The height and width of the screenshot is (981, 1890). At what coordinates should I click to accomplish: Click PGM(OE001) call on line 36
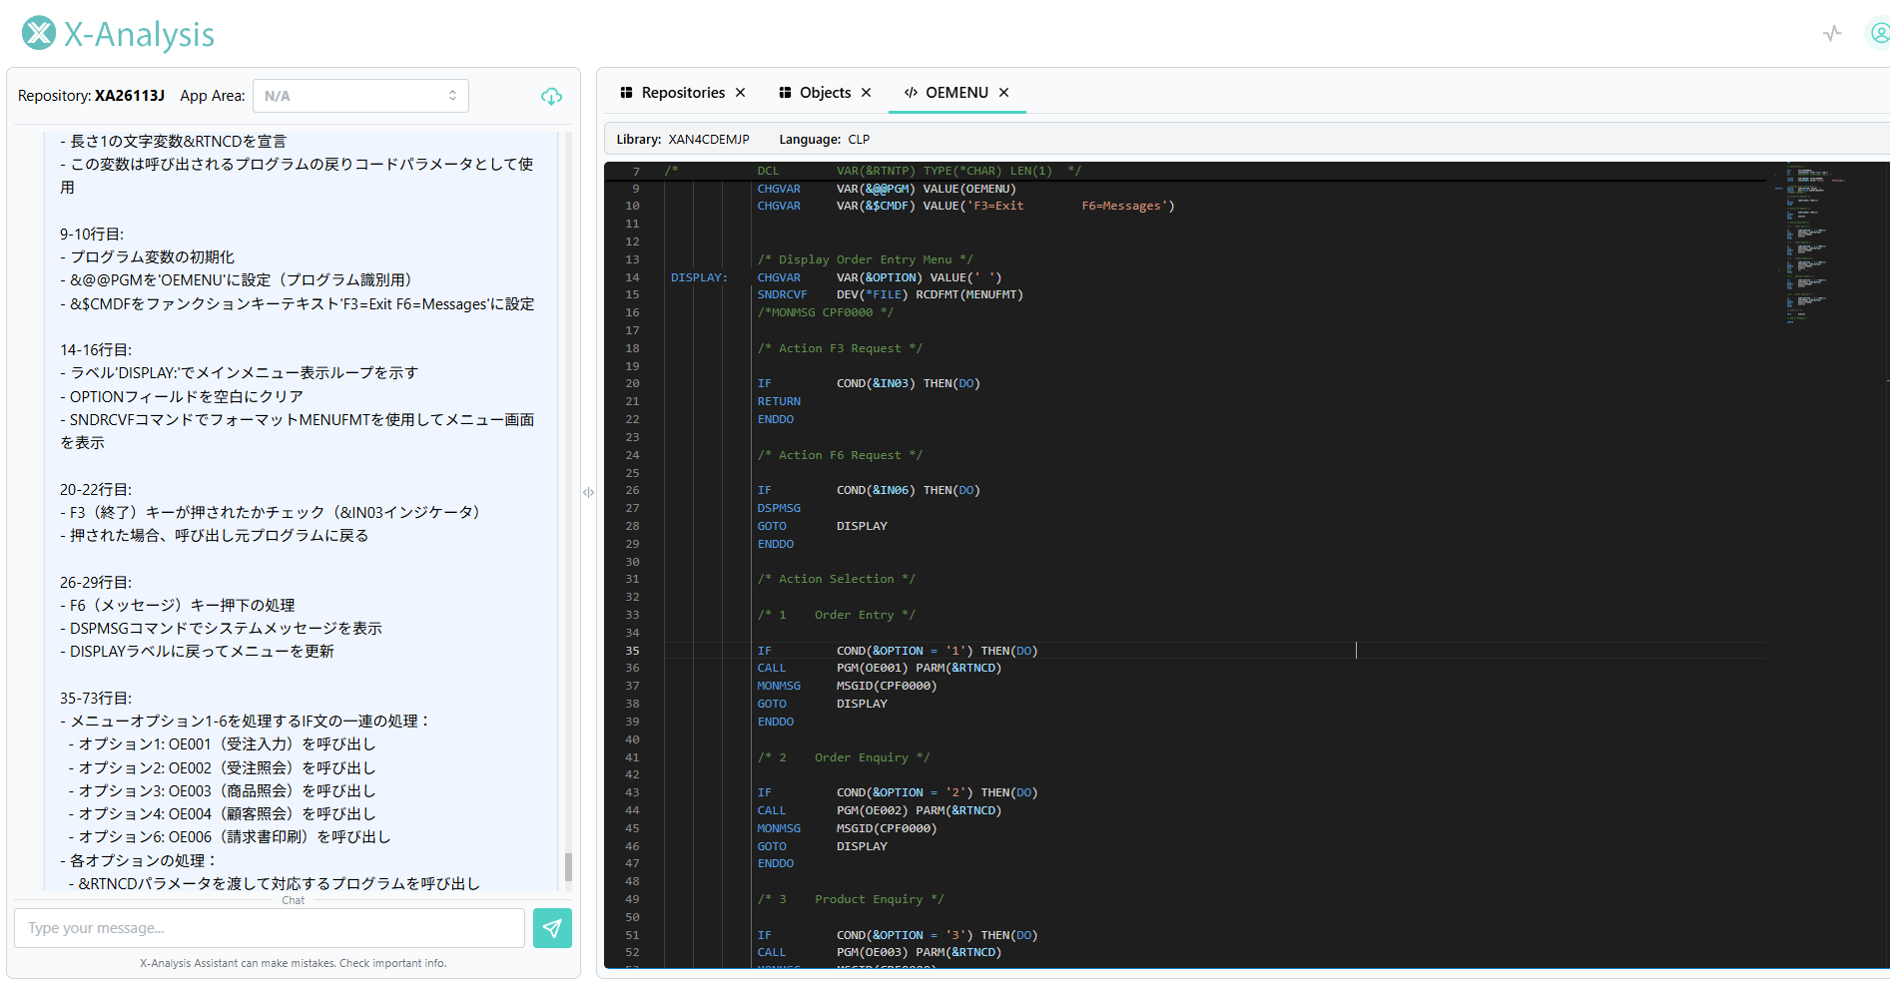pos(873,668)
